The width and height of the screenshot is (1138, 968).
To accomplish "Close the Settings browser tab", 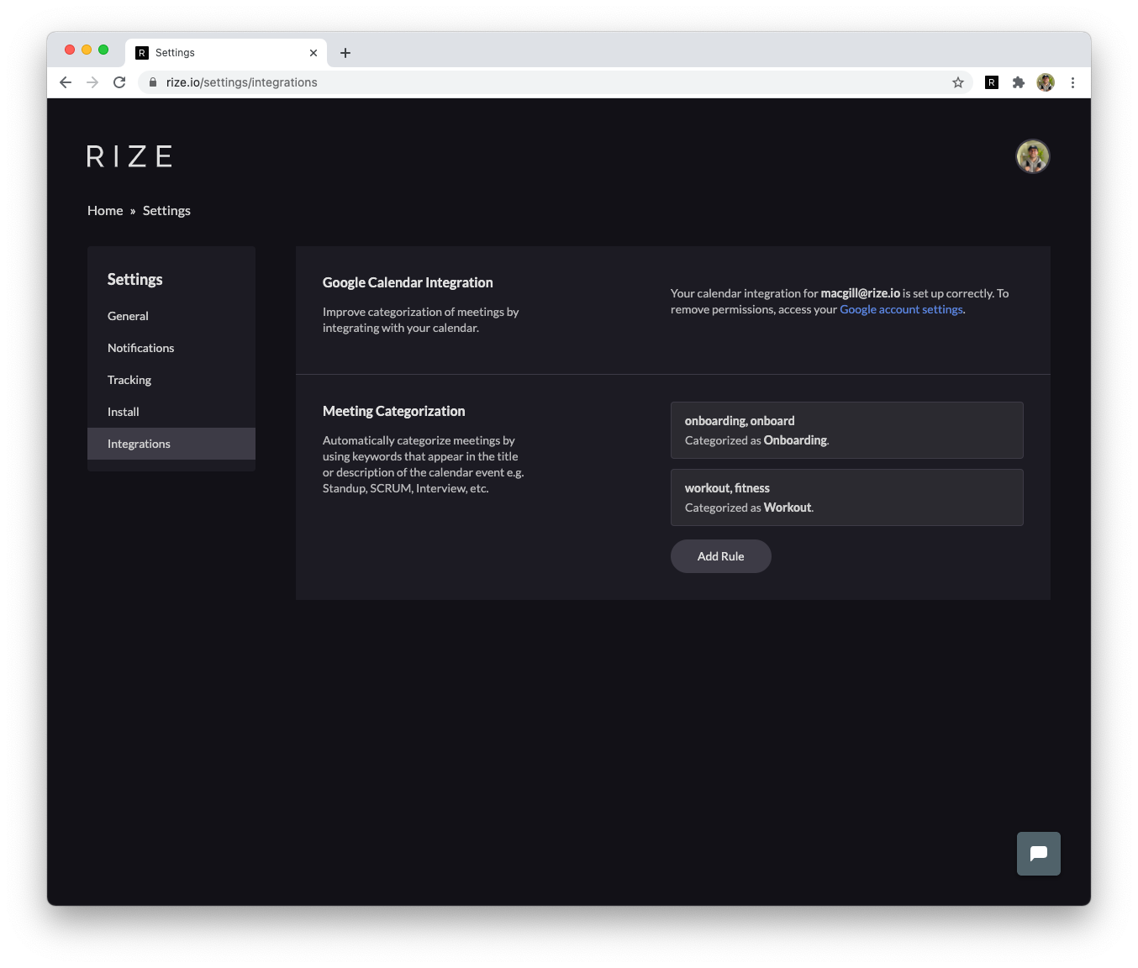I will (x=313, y=53).
